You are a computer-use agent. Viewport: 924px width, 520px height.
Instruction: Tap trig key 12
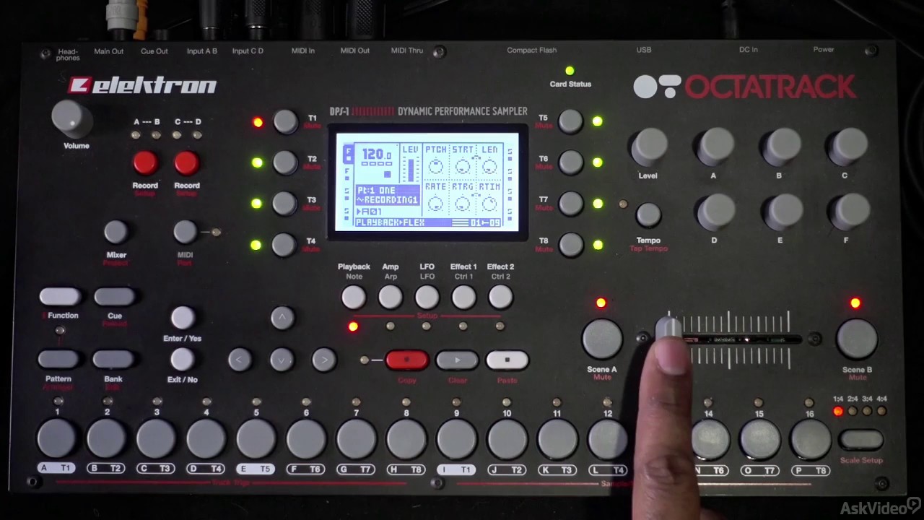pyautogui.click(x=607, y=438)
